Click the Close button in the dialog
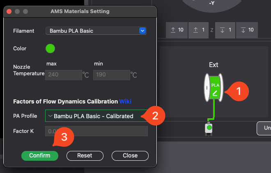 coord(130,155)
